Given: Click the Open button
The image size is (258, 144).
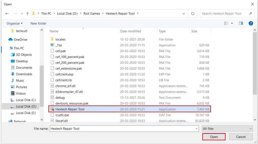Looking at the screenshot, I should (214, 137).
